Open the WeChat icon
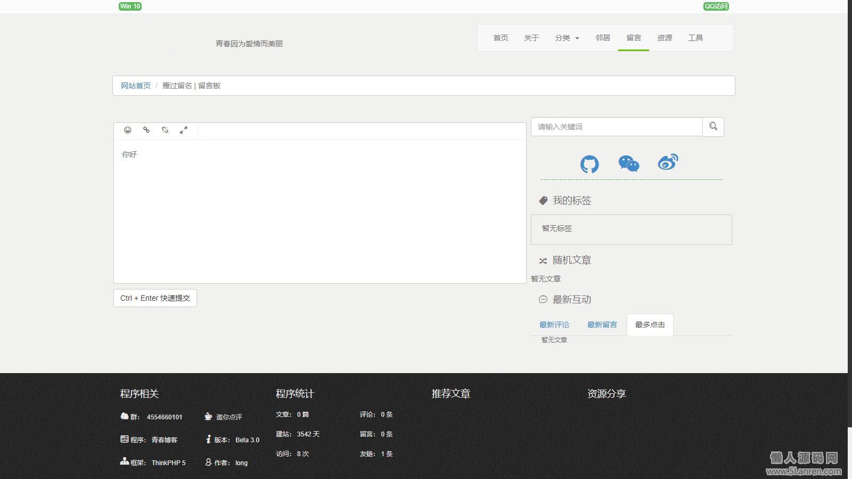Image resolution: width=852 pixels, height=479 pixels. click(x=629, y=163)
